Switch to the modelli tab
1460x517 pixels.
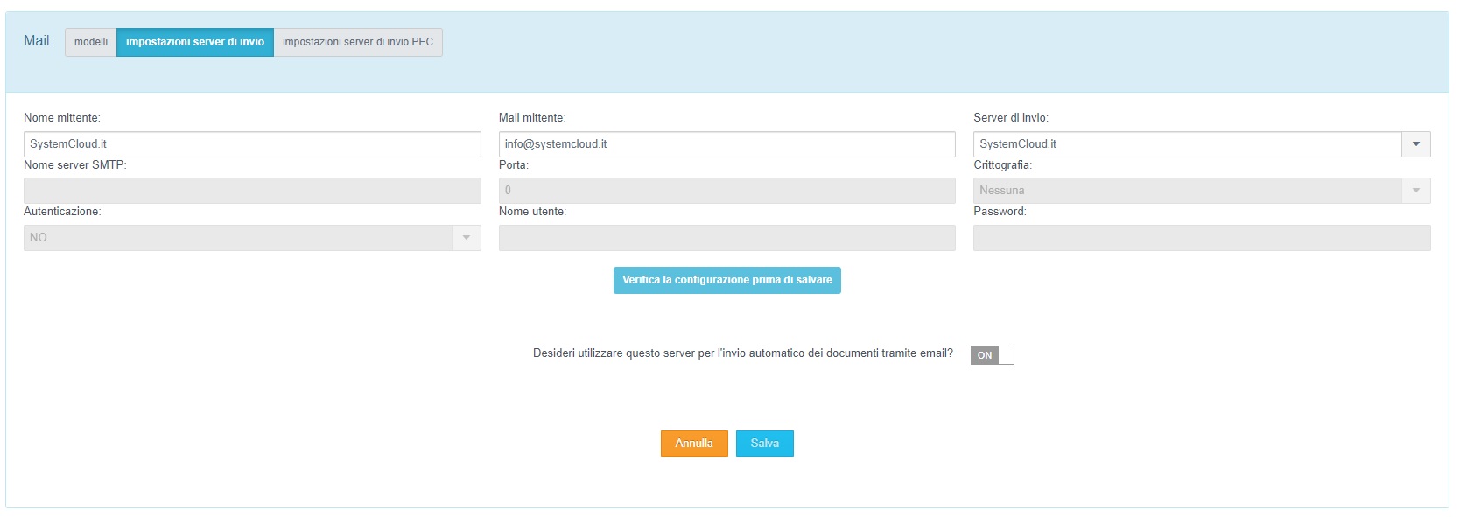click(x=91, y=42)
